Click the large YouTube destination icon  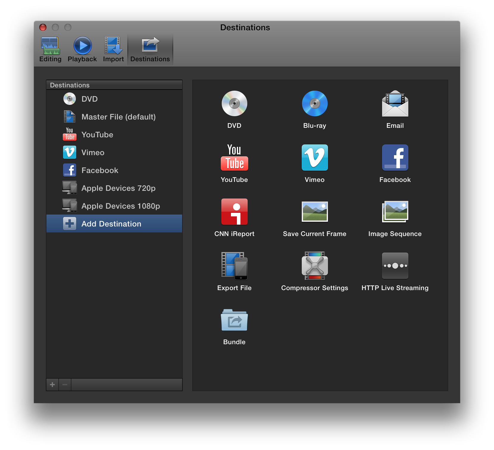(x=235, y=158)
